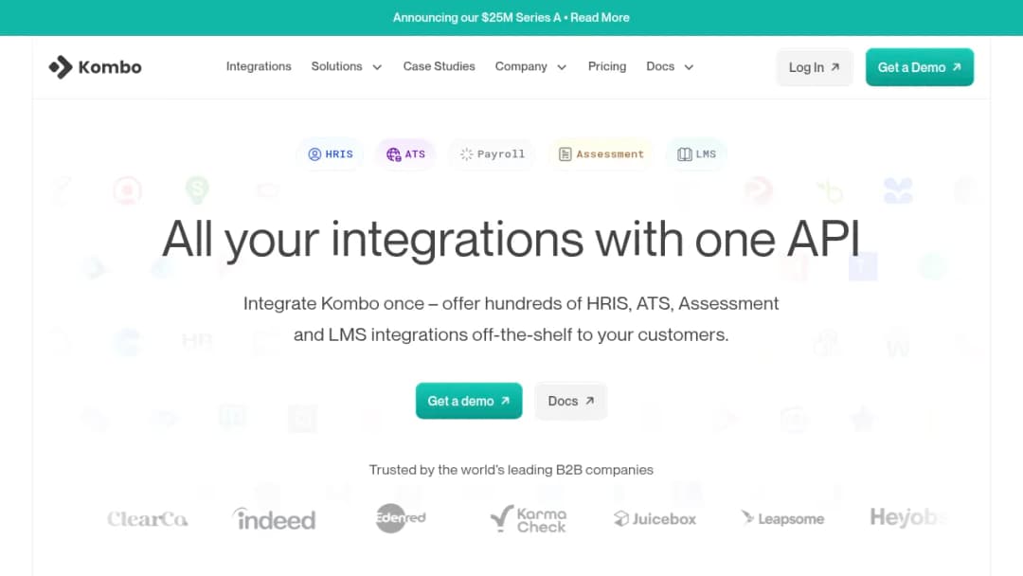Click the hero Docs button

[x=571, y=401]
